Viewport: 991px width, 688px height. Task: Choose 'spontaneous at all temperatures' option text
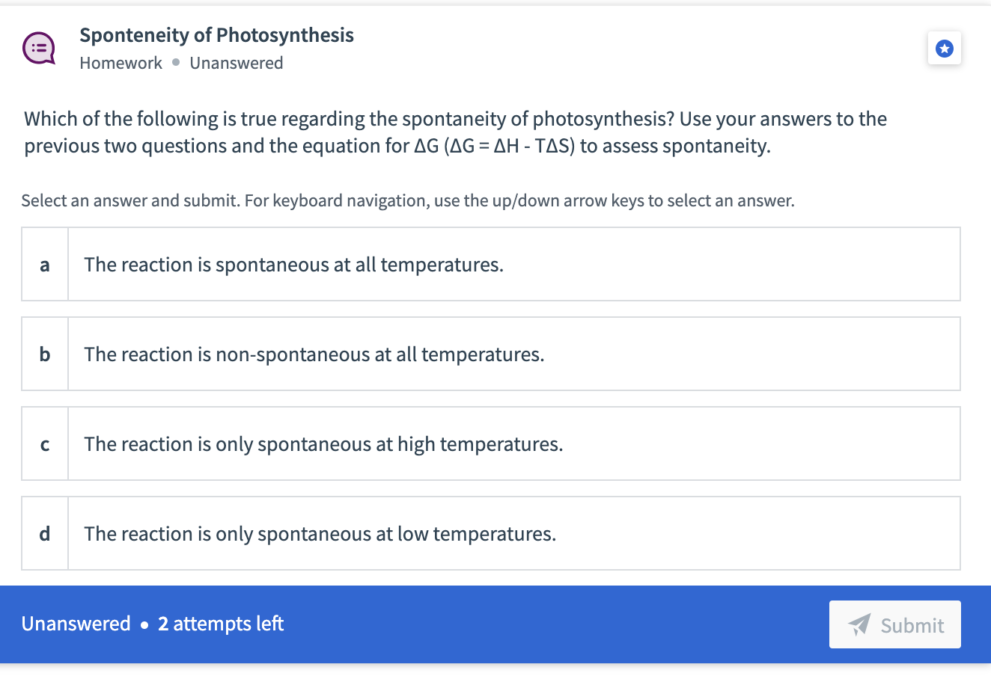coord(293,265)
